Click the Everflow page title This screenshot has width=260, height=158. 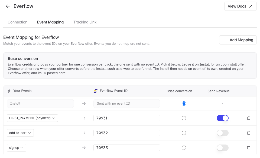(x=23, y=6)
